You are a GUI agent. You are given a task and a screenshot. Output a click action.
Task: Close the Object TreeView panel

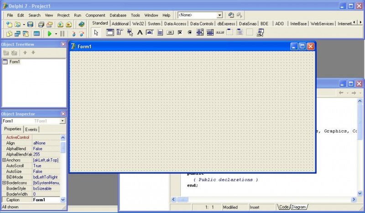63,44
